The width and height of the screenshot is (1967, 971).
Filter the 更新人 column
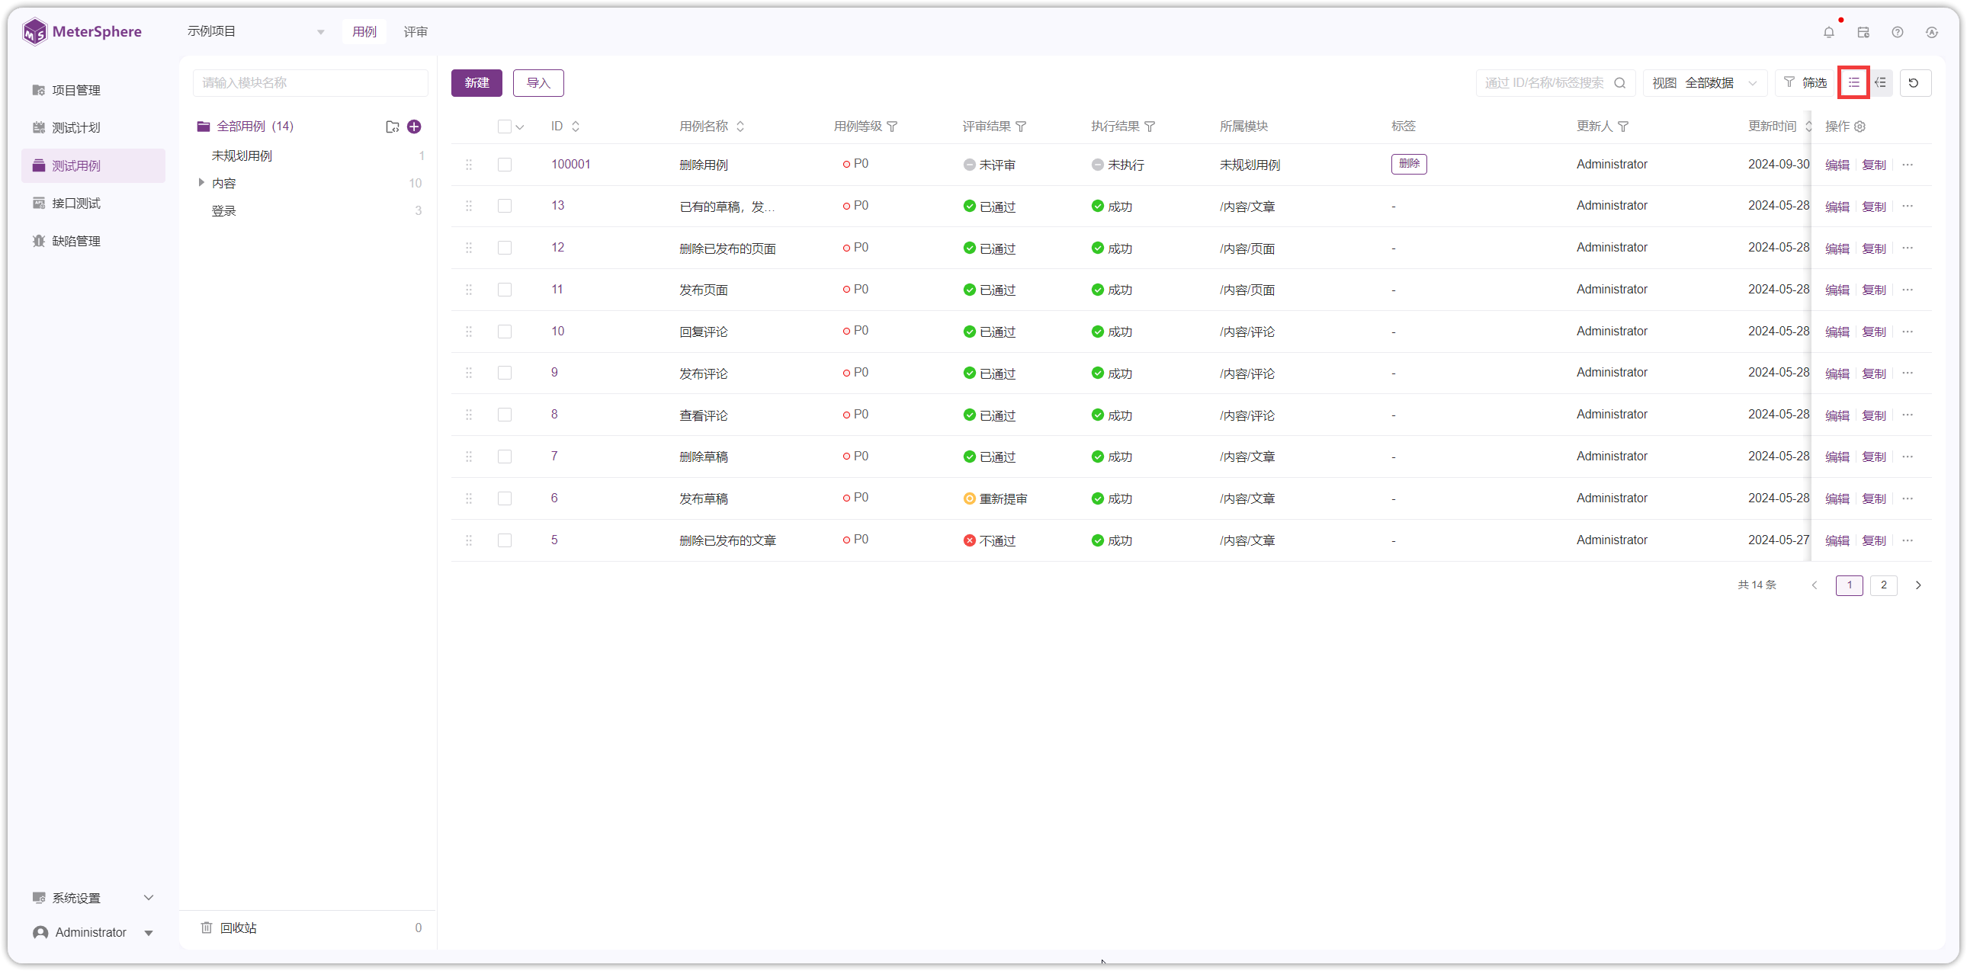click(x=1623, y=127)
